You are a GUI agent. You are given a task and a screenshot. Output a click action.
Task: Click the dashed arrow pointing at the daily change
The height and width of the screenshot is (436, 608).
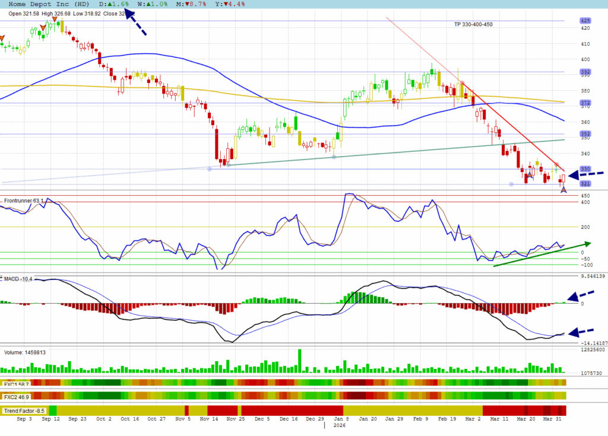pos(136,24)
